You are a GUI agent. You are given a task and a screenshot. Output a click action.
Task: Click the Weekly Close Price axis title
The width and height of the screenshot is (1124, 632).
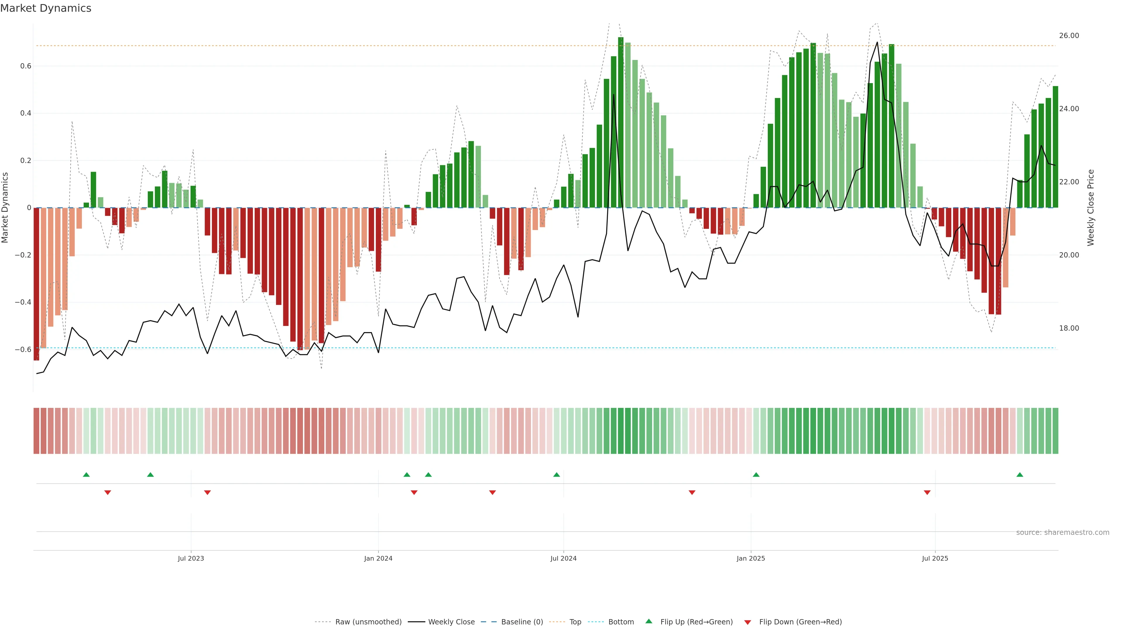pyautogui.click(x=1091, y=208)
